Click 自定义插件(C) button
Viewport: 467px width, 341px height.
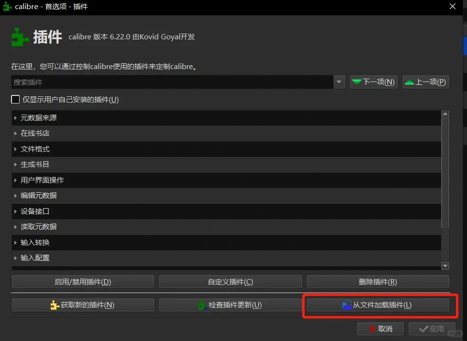point(230,282)
